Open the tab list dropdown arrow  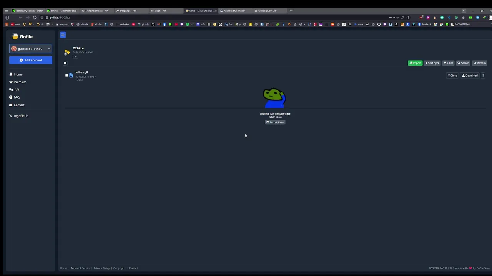point(464,11)
